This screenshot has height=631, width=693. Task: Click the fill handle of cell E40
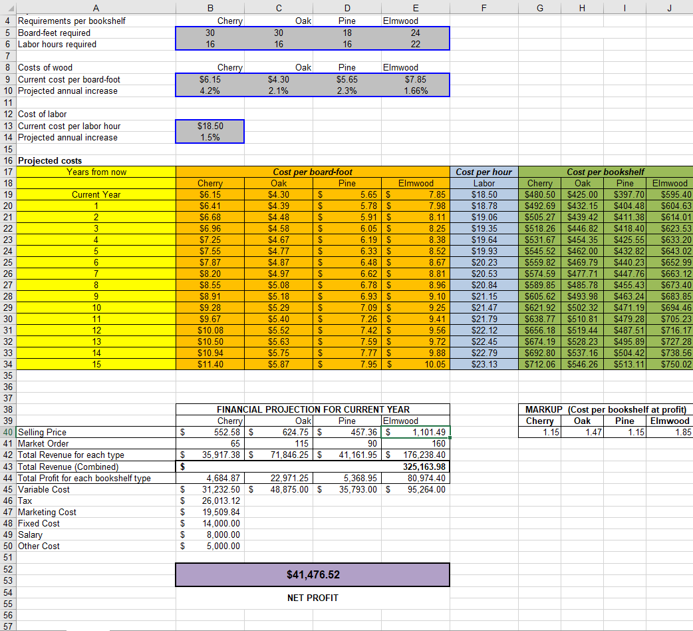pos(450,438)
